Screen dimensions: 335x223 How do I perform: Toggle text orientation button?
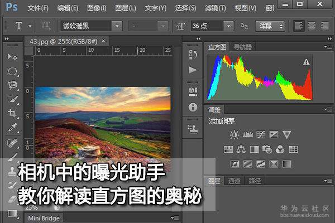(x=46, y=26)
